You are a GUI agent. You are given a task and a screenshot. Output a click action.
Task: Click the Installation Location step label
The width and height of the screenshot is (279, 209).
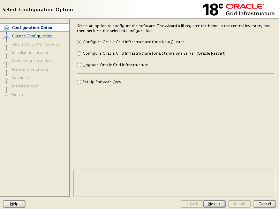[x=31, y=53]
